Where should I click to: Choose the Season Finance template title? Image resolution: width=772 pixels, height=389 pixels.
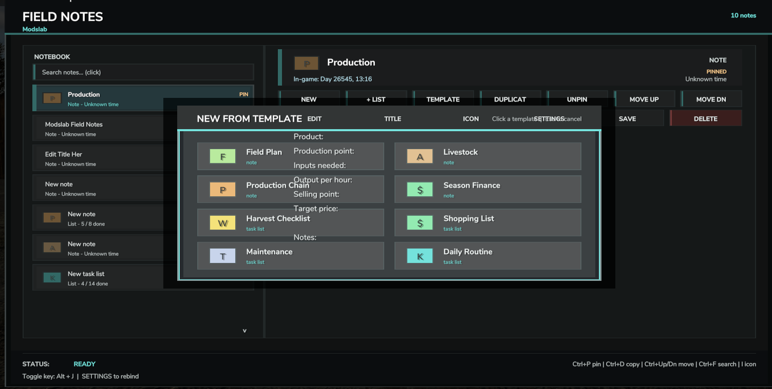[x=472, y=185]
